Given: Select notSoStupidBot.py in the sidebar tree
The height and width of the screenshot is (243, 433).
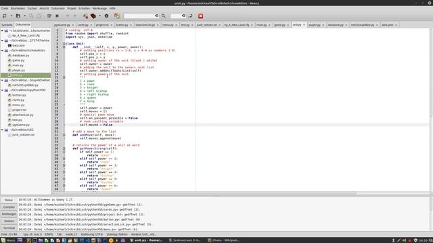Looking at the screenshot, I should [25, 85].
